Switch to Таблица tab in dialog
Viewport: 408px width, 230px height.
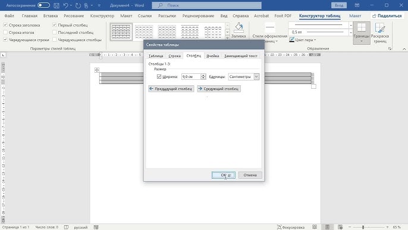tap(156, 56)
